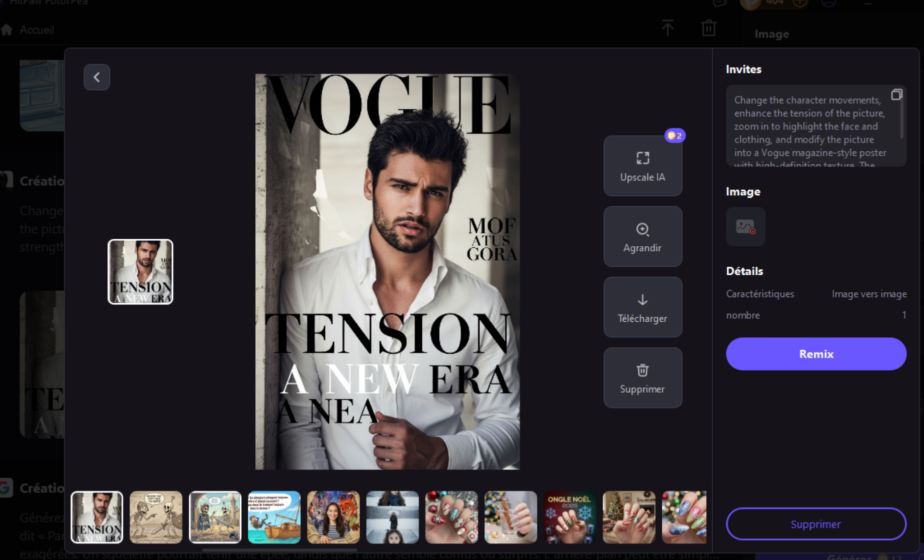Copy the prompt text with copy icon
The image size is (924, 560).
pos(896,95)
